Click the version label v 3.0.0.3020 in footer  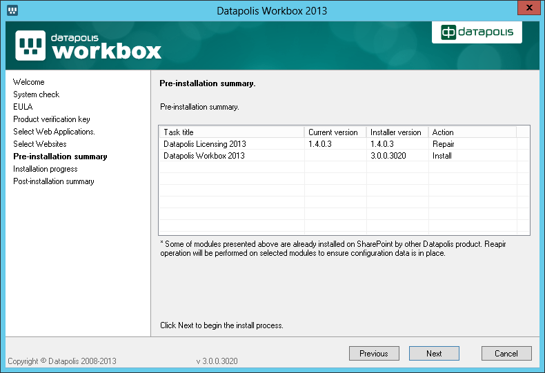[x=217, y=361]
